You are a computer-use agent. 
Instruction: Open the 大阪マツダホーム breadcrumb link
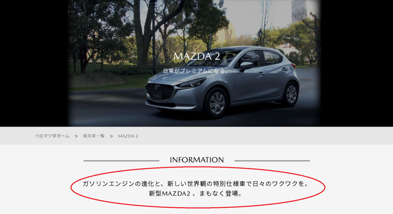[x=52, y=136]
